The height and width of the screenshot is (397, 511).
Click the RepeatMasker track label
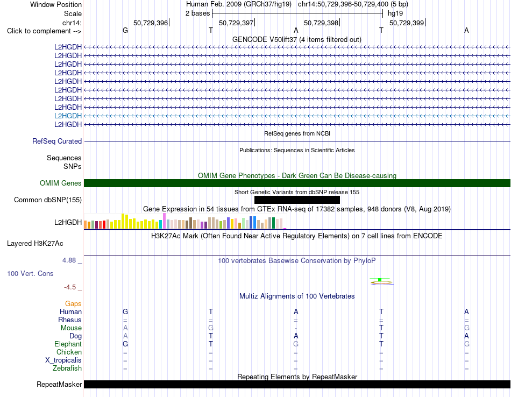[x=59, y=384]
